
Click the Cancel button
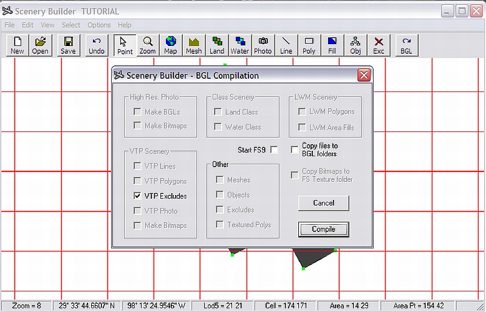pyautogui.click(x=324, y=203)
